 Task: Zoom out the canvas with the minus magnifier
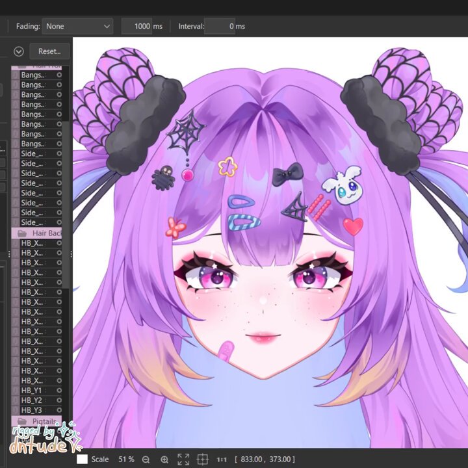coord(146,460)
